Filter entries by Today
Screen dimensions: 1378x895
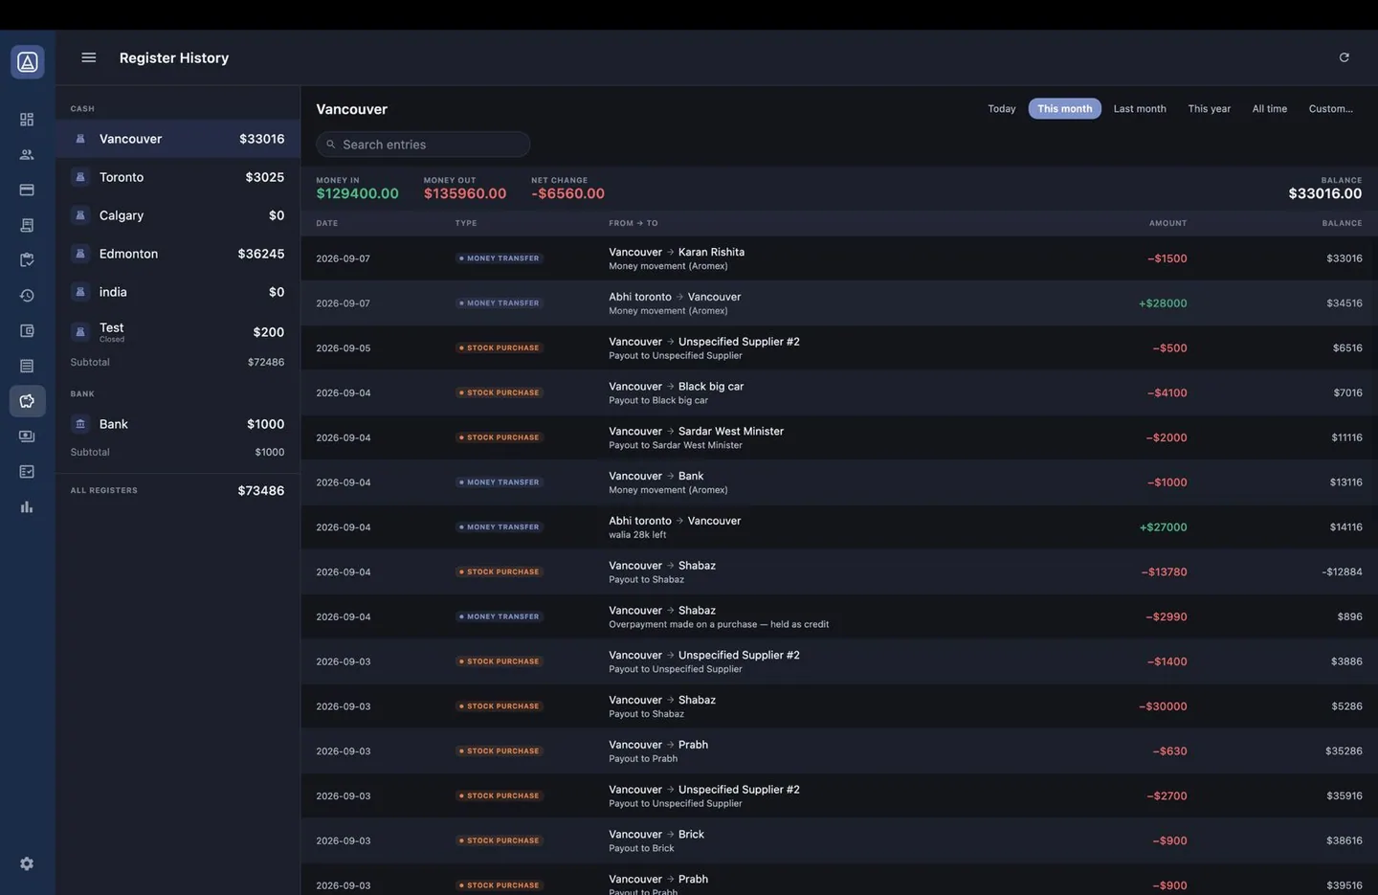pos(1002,109)
